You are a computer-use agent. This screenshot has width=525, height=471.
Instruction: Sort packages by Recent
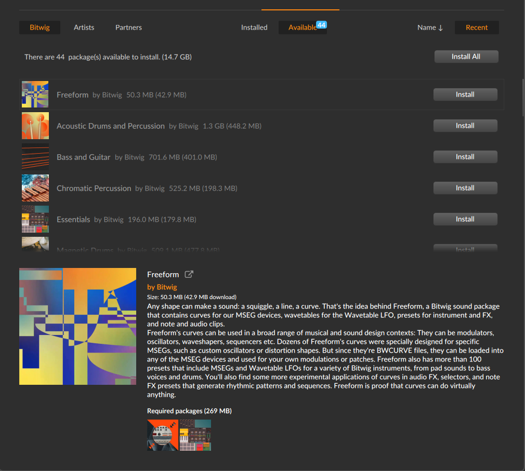tap(477, 28)
